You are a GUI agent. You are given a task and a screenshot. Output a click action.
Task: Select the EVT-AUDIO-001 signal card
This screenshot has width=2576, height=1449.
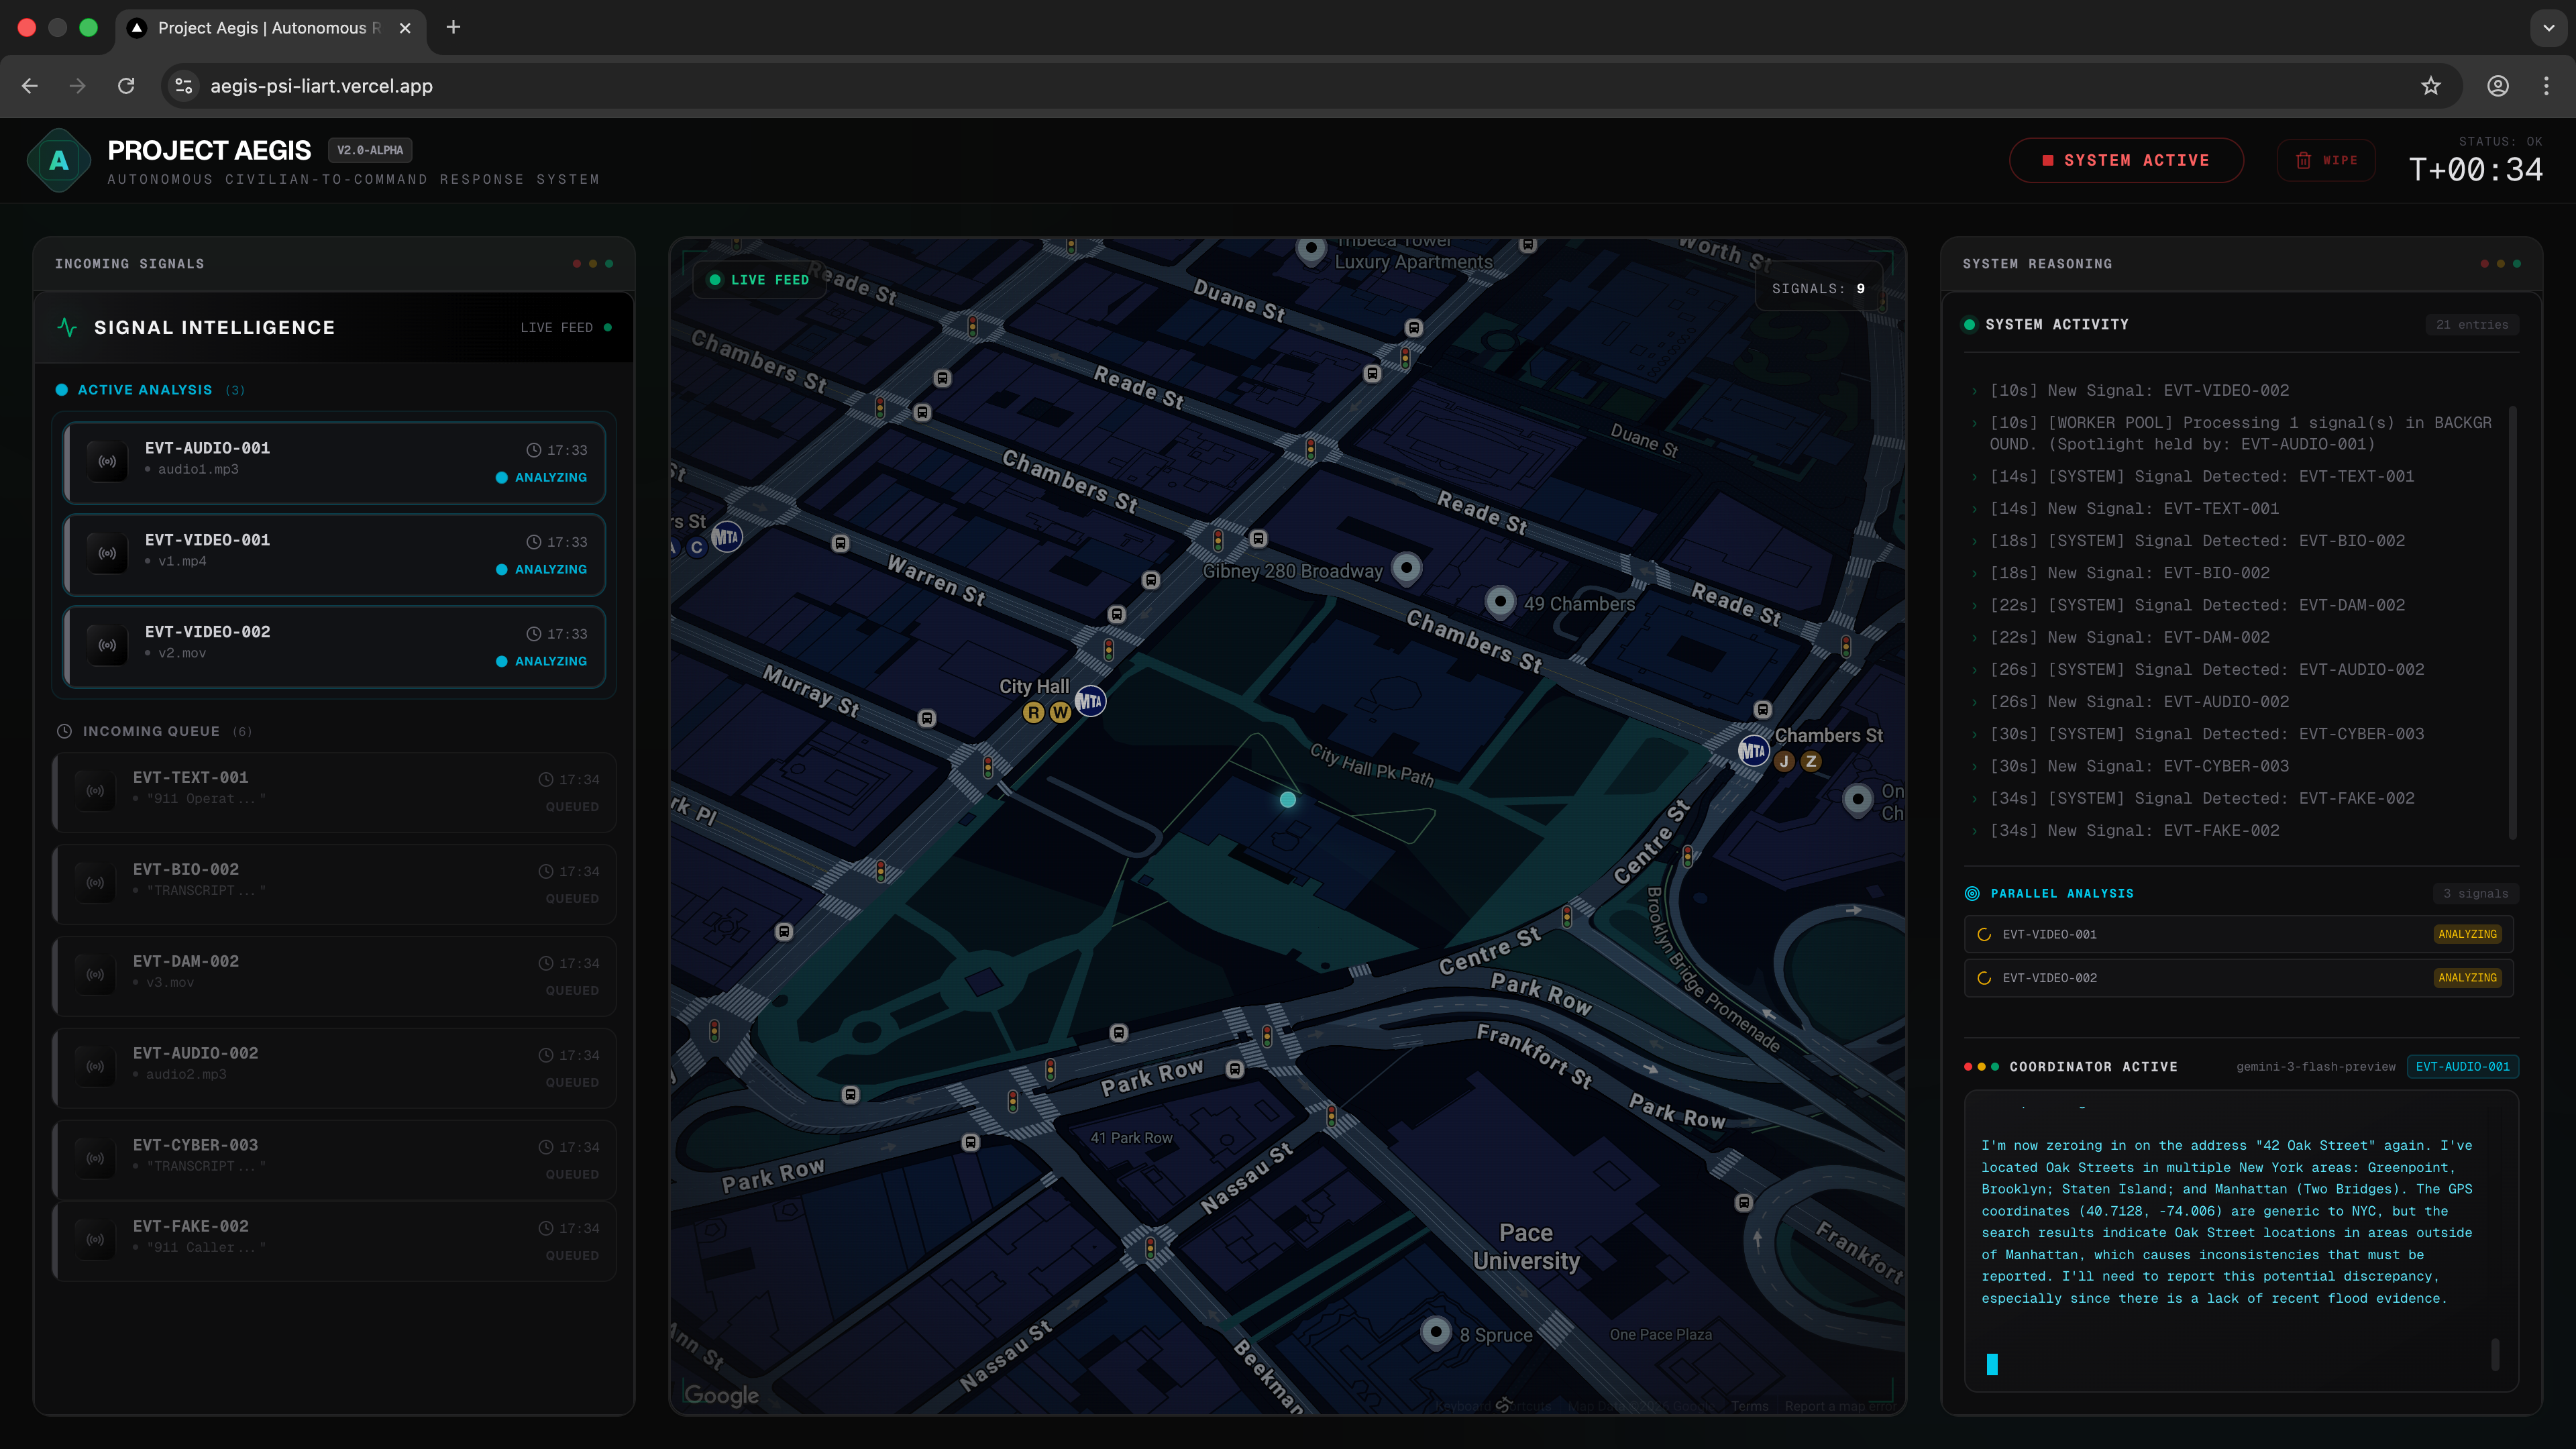click(x=334, y=462)
